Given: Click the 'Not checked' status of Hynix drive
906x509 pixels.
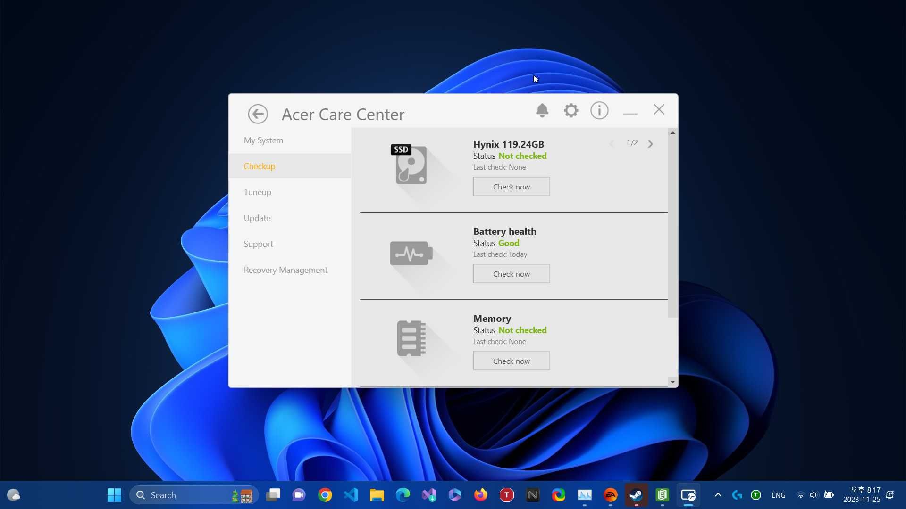Looking at the screenshot, I should (x=522, y=156).
